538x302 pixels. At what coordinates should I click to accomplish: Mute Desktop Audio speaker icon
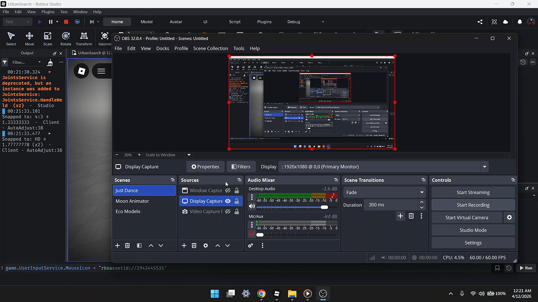(252, 207)
